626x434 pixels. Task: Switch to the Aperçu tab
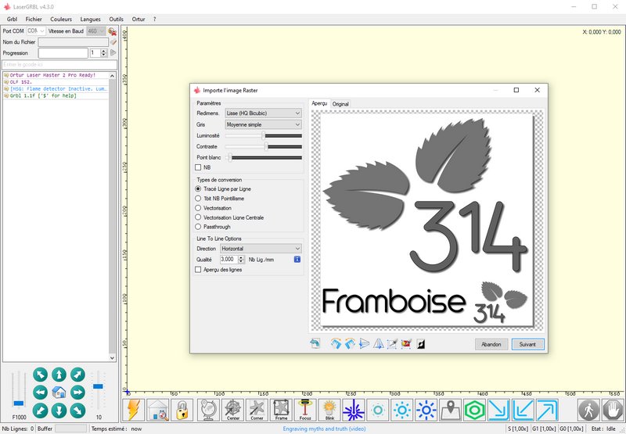319,103
